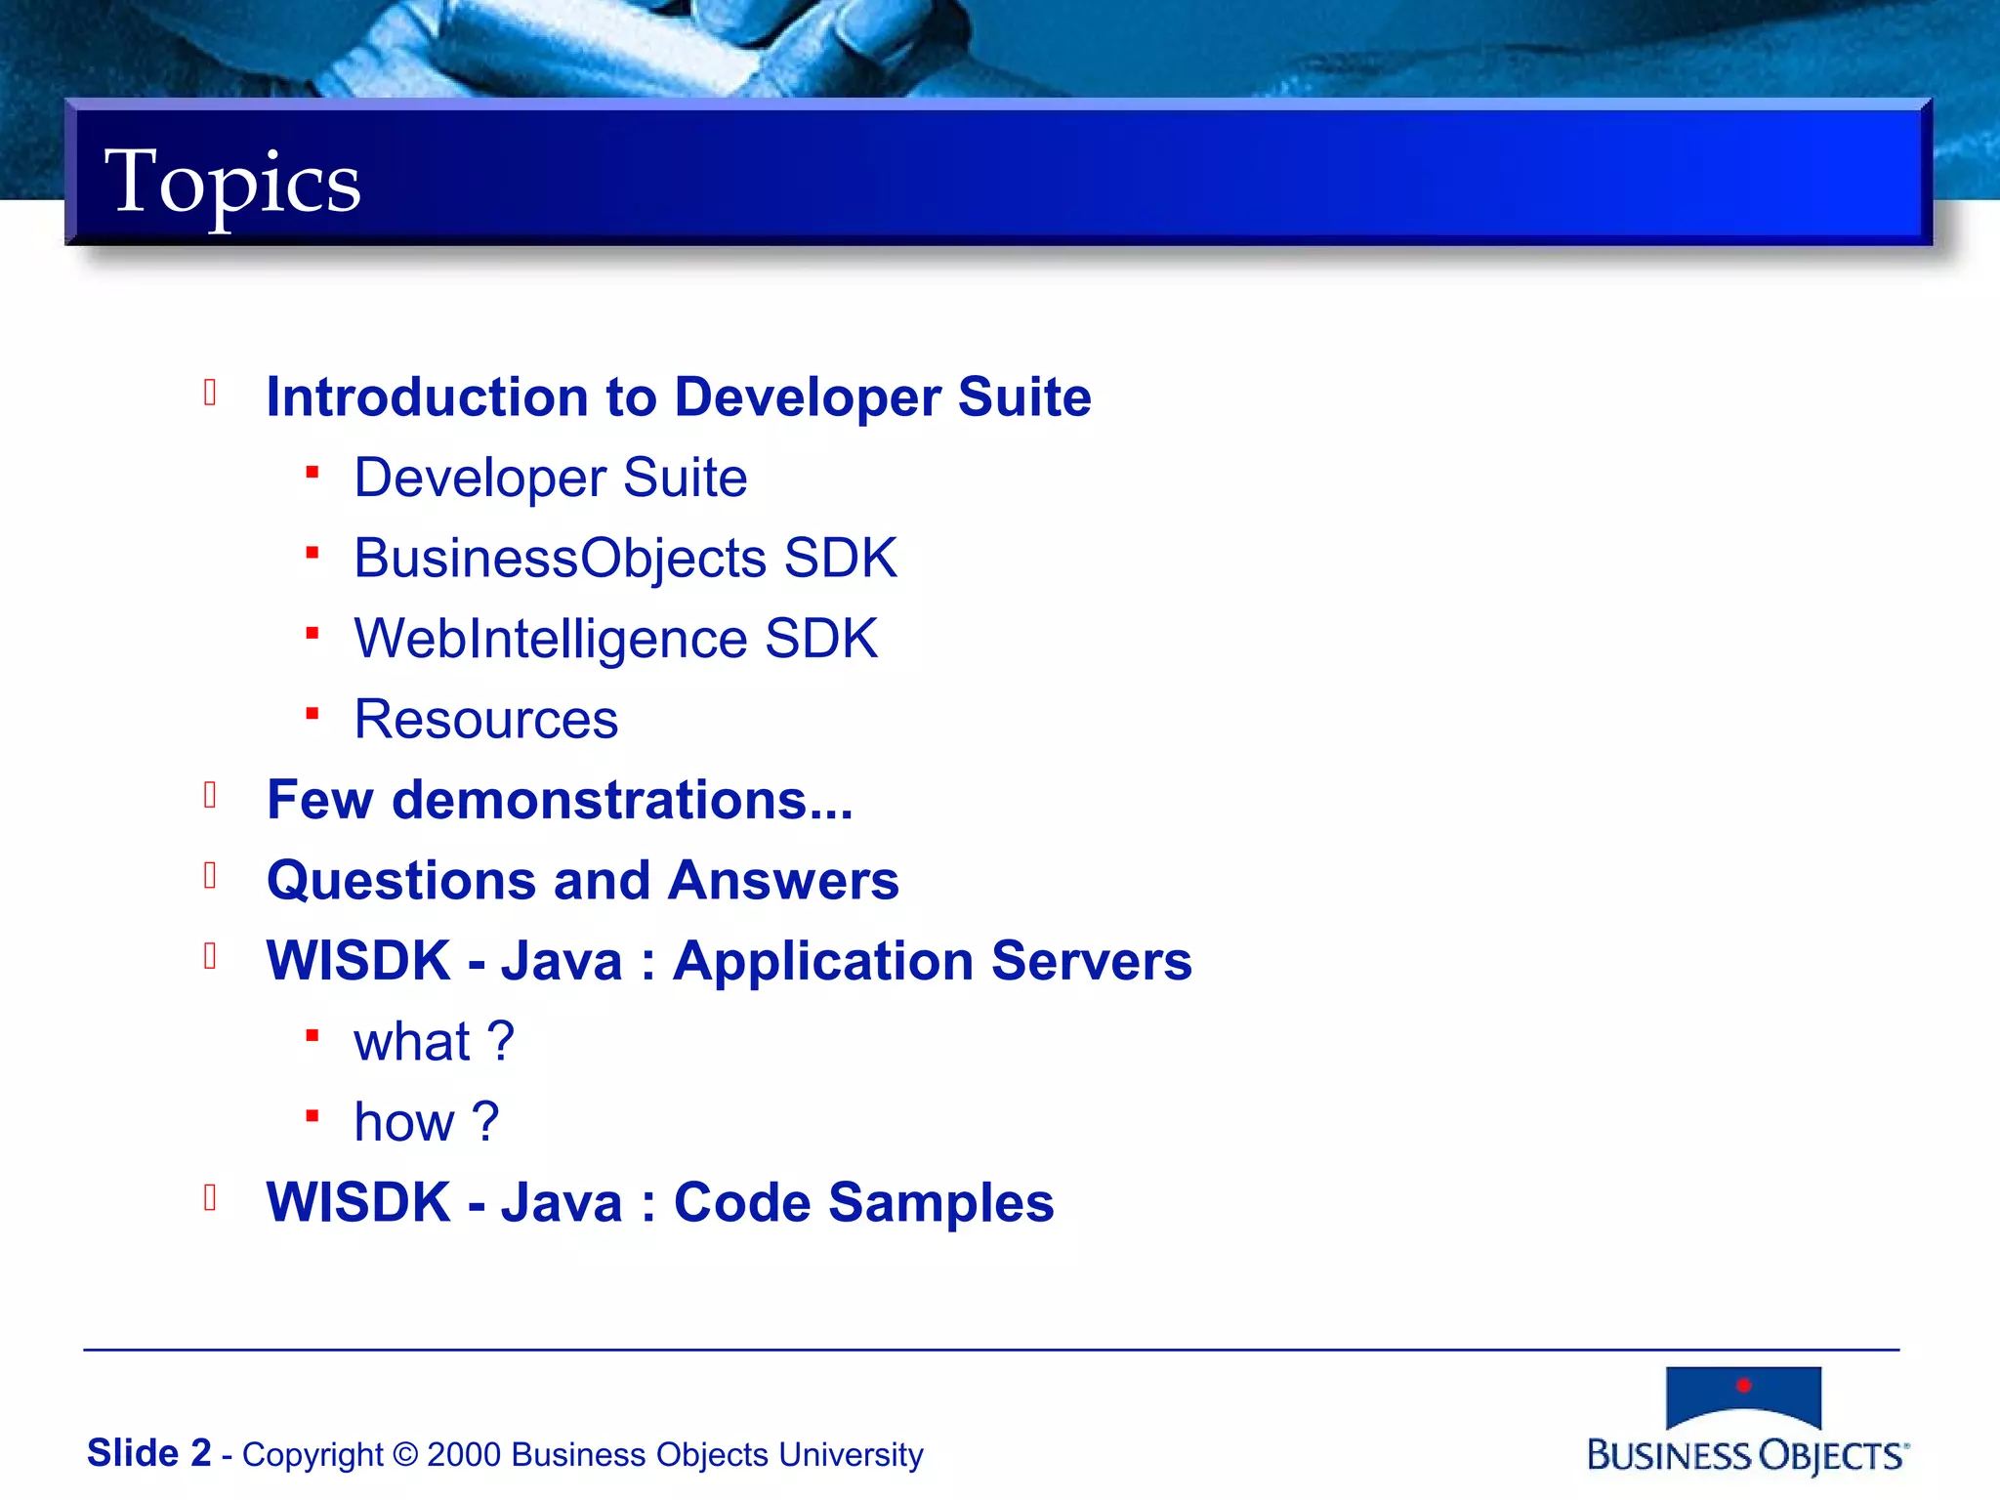
Task: Click WISDK Java Application Servers heading
Action: [729, 961]
